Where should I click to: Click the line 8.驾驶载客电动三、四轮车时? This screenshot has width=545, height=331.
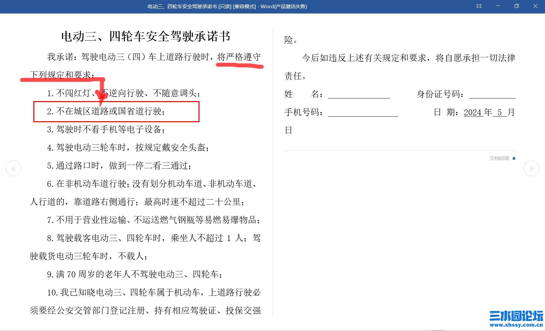[x=154, y=238]
